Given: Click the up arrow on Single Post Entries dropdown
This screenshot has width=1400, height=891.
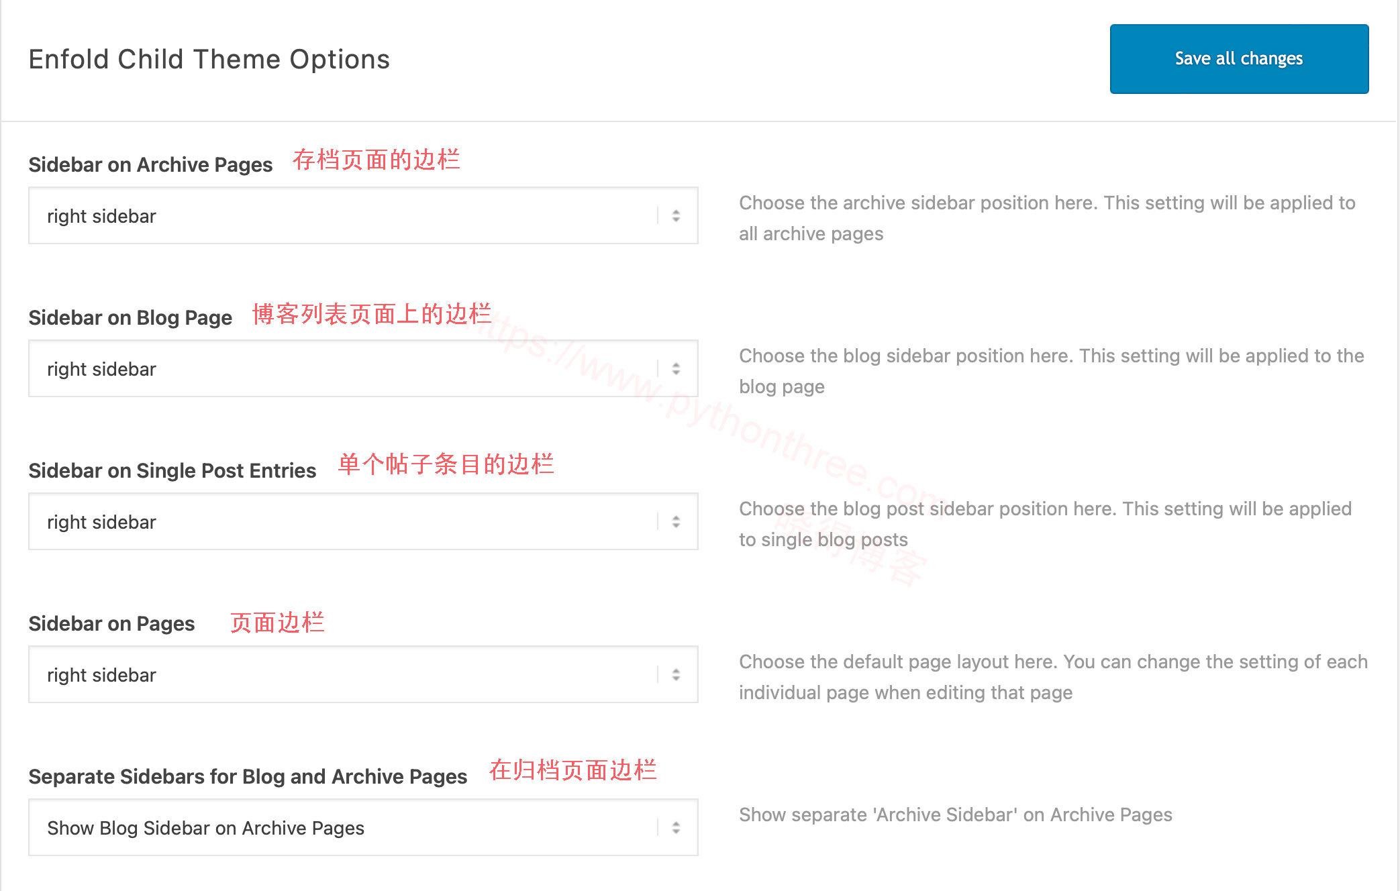Looking at the screenshot, I should tap(674, 517).
